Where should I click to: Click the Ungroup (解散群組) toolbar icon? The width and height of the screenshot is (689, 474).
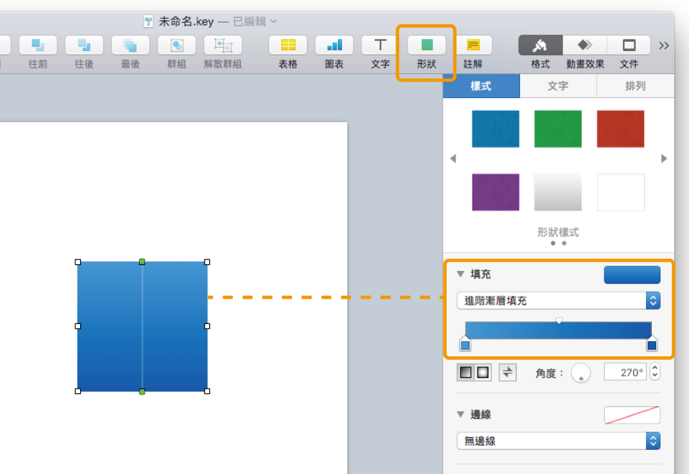(x=223, y=45)
